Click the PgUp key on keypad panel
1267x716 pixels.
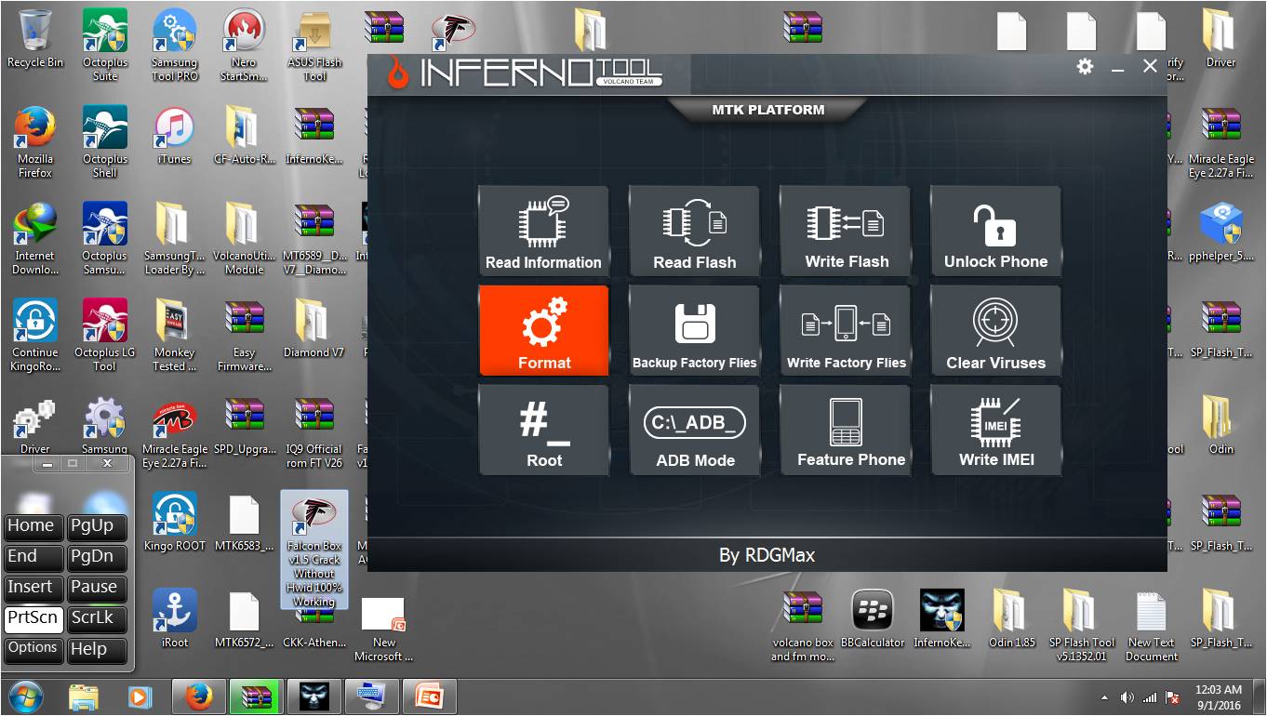(x=97, y=526)
